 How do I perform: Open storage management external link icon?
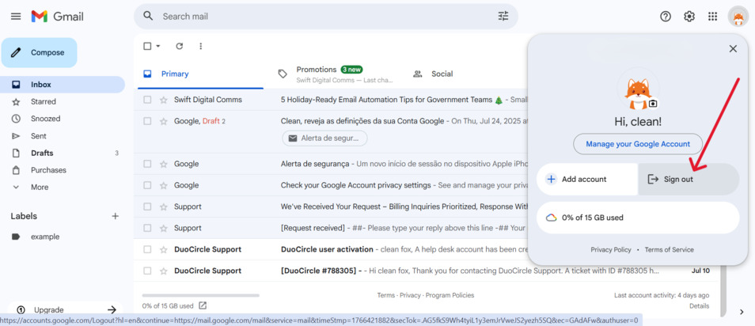(x=203, y=305)
